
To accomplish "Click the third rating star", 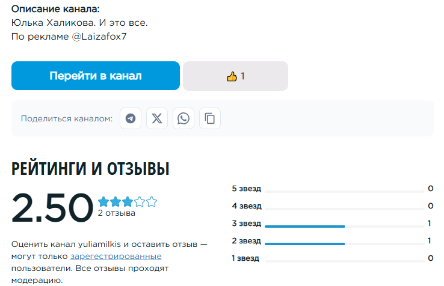I will (x=128, y=202).
